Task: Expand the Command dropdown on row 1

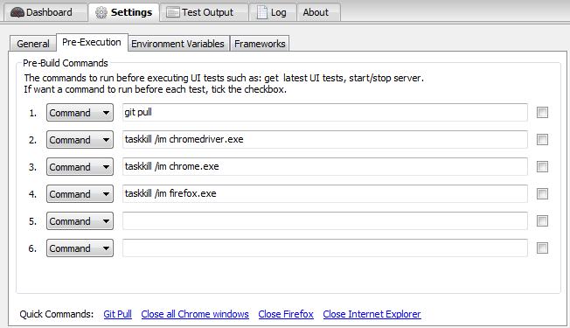Action: (80, 112)
